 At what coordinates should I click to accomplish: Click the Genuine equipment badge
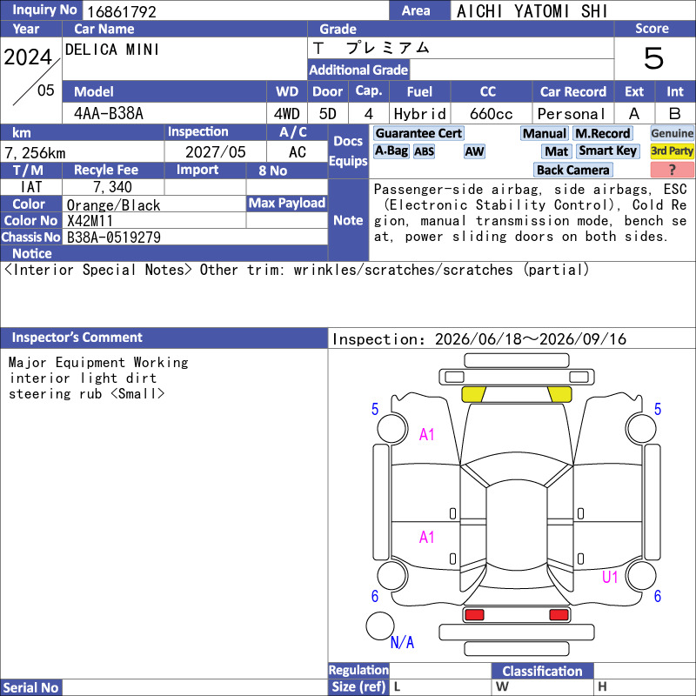pyautogui.click(x=672, y=133)
